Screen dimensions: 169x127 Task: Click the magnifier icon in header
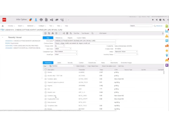(164, 20)
